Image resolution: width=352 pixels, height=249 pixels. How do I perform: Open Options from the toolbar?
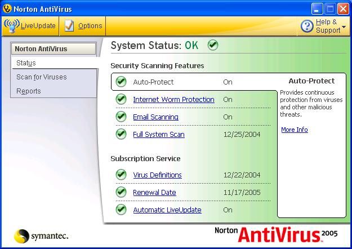(x=83, y=26)
